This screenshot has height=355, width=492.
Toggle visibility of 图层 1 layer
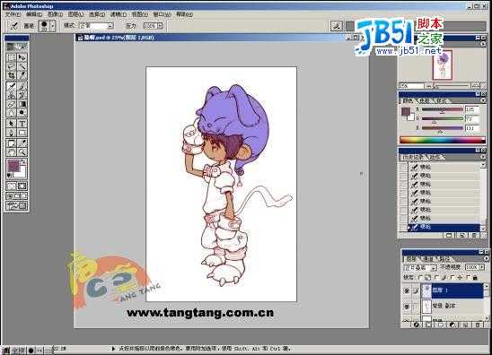407,290
